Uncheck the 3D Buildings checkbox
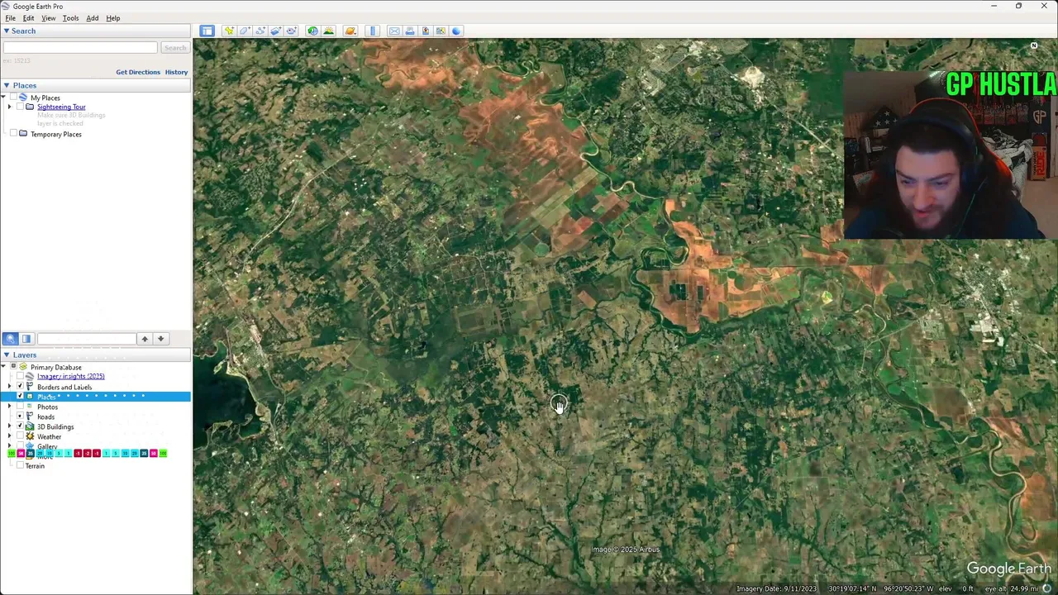This screenshot has height=595, width=1058. tap(20, 426)
